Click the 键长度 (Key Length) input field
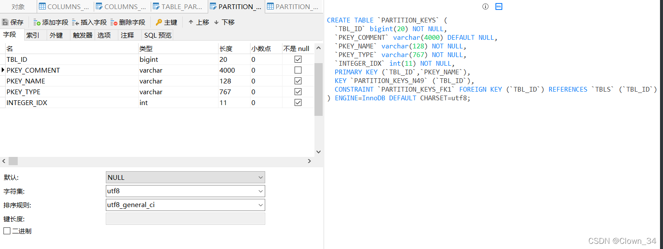The image size is (663, 249). pos(185,219)
